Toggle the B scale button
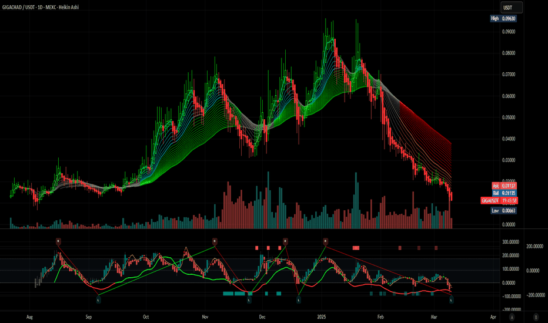 [536, 317]
